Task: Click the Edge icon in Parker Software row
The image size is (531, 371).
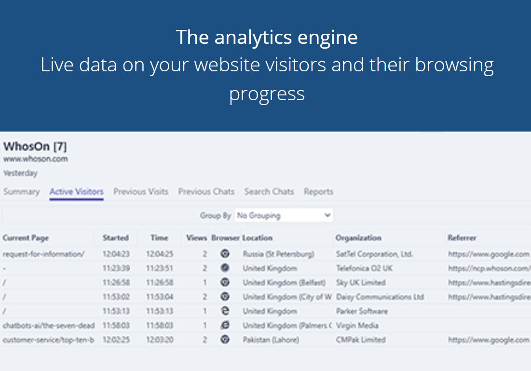Action: [x=225, y=311]
